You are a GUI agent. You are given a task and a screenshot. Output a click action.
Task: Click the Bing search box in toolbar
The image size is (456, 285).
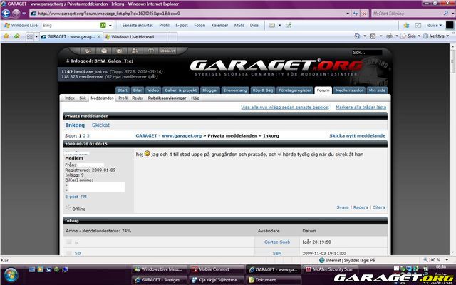71,26
